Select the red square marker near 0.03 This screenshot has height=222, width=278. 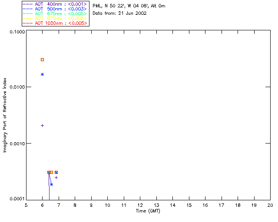tap(43, 60)
